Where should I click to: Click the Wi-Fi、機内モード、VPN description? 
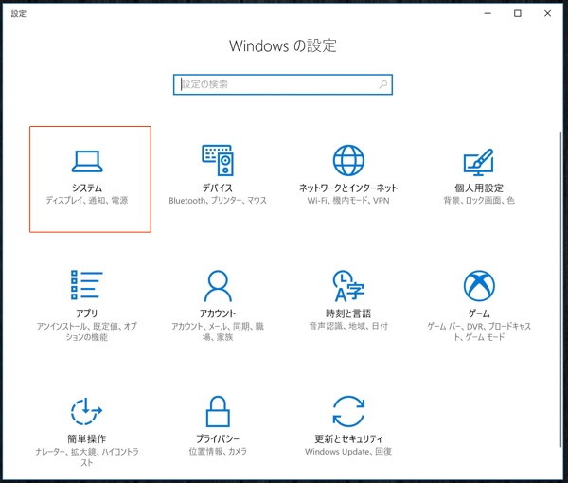(348, 201)
